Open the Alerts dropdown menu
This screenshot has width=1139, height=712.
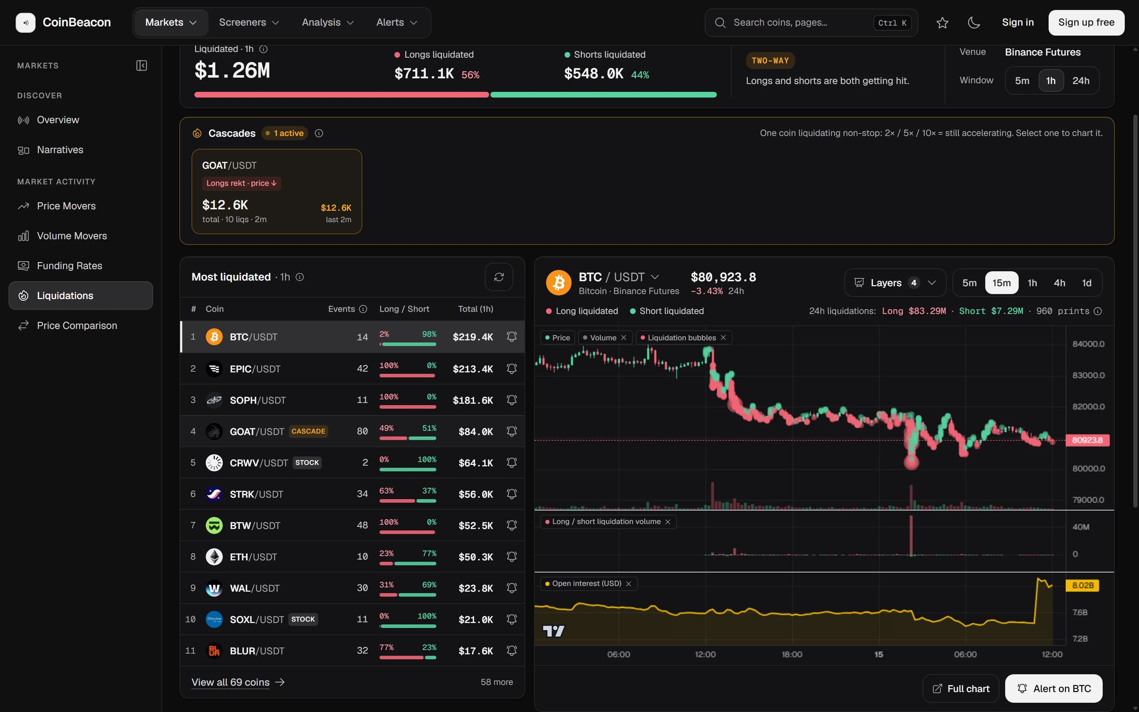pos(397,22)
